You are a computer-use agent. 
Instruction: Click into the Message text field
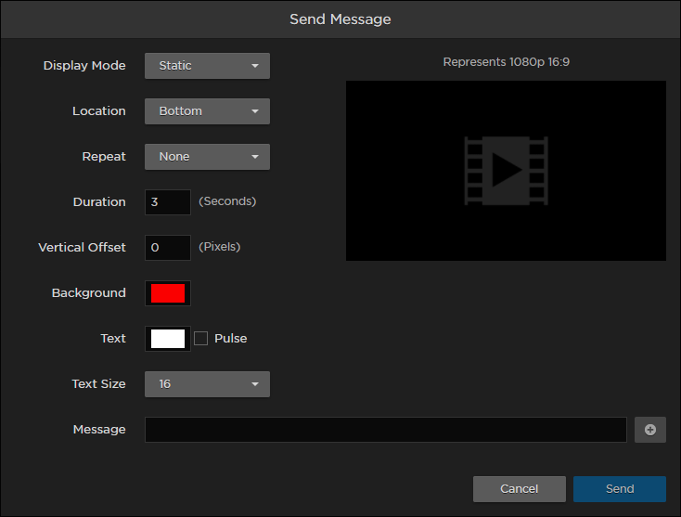click(385, 430)
